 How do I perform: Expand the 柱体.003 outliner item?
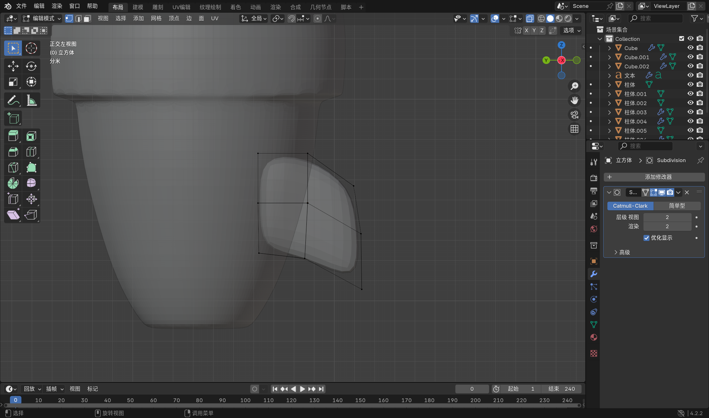(609, 112)
